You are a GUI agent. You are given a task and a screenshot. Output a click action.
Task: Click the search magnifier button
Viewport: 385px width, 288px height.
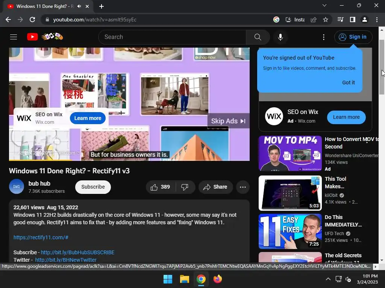coord(258,37)
